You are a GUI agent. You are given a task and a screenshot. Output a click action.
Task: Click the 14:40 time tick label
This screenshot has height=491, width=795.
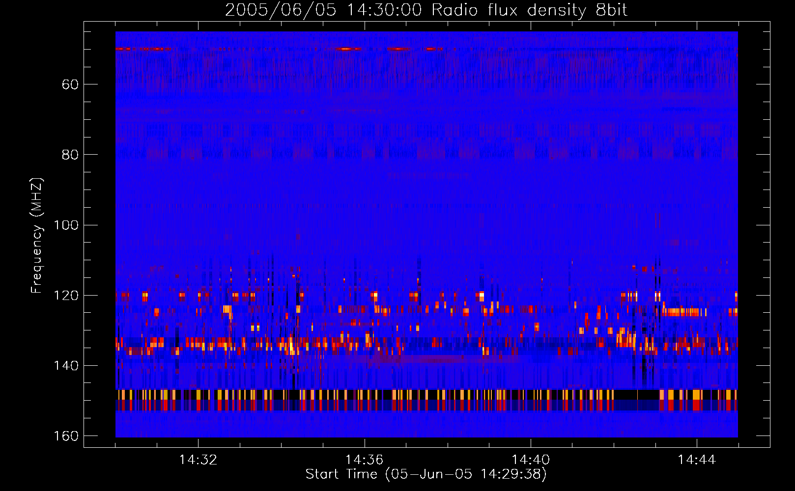[531, 460]
